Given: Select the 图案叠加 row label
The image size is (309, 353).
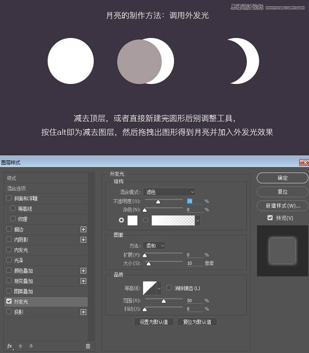Looking at the screenshot, I should click(x=23, y=291).
